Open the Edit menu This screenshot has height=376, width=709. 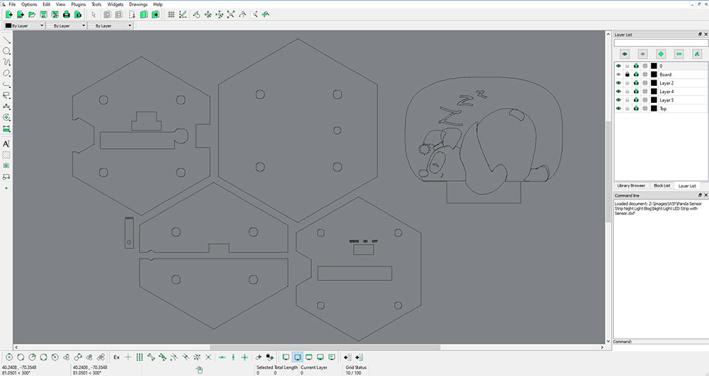[47, 4]
